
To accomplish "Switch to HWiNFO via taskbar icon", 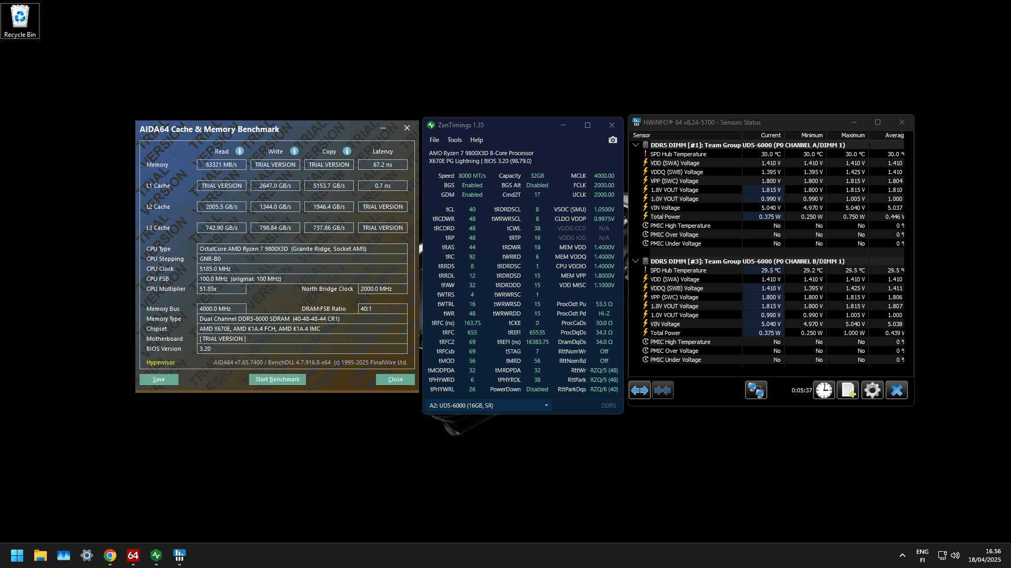I will 180,555.
